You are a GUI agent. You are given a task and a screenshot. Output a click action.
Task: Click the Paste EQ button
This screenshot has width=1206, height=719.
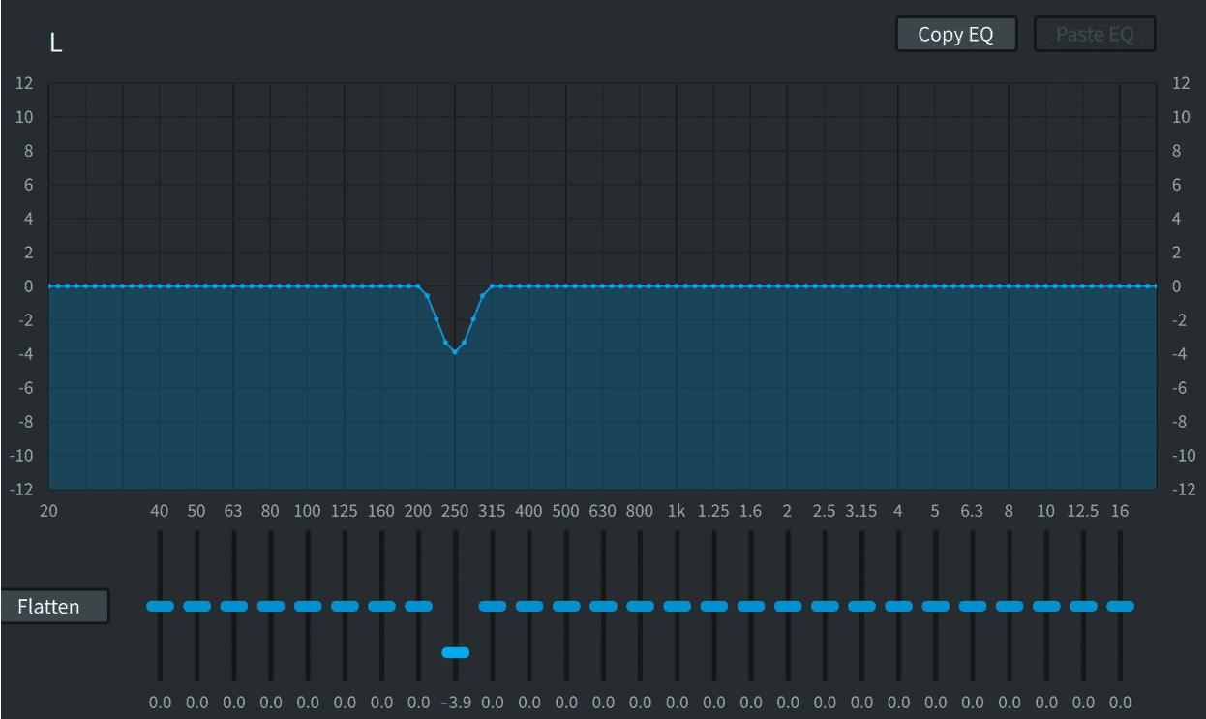[1095, 34]
